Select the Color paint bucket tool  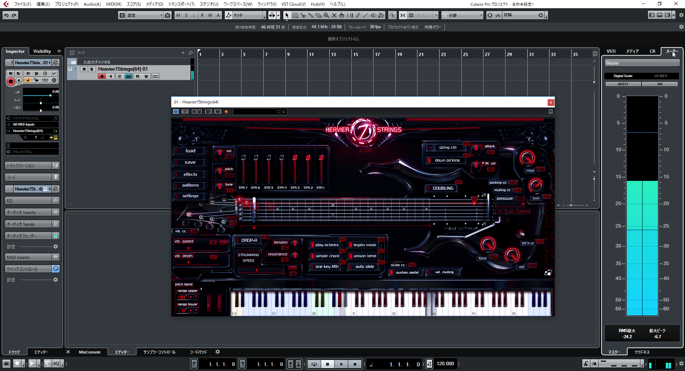pos(381,15)
